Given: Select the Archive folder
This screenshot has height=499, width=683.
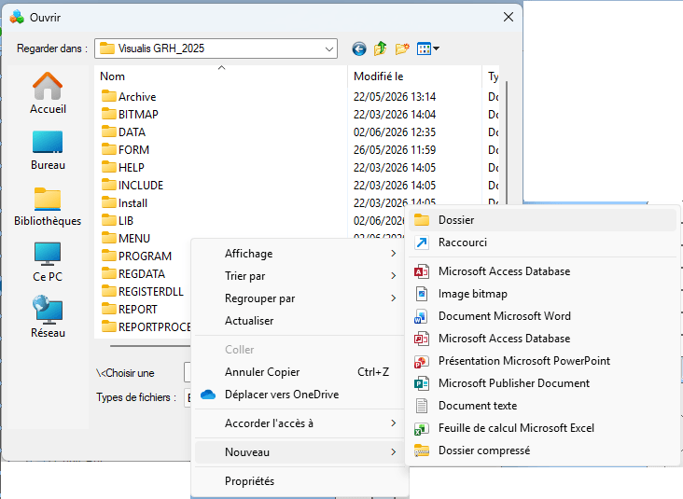Looking at the screenshot, I should (x=129, y=97).
